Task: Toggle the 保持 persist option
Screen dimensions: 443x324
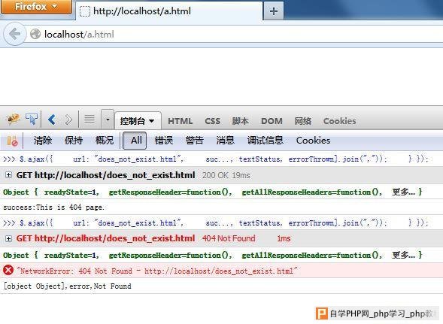Action: tap(74, 141)
